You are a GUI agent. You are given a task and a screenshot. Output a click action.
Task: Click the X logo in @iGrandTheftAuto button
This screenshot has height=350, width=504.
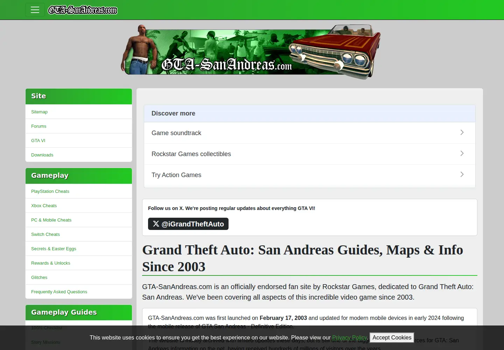pos(156,224)
